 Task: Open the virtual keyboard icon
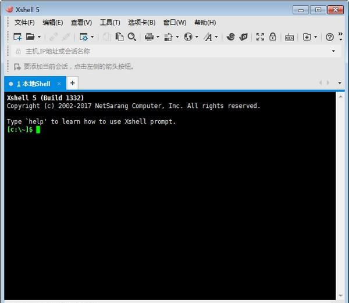tap(289, 37)
